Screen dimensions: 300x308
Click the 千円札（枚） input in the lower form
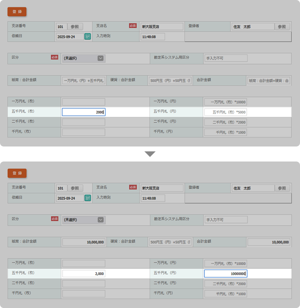pos(83,294)
